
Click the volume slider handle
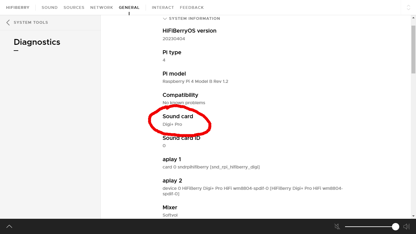pyautogui.click(x=396, y=226)
